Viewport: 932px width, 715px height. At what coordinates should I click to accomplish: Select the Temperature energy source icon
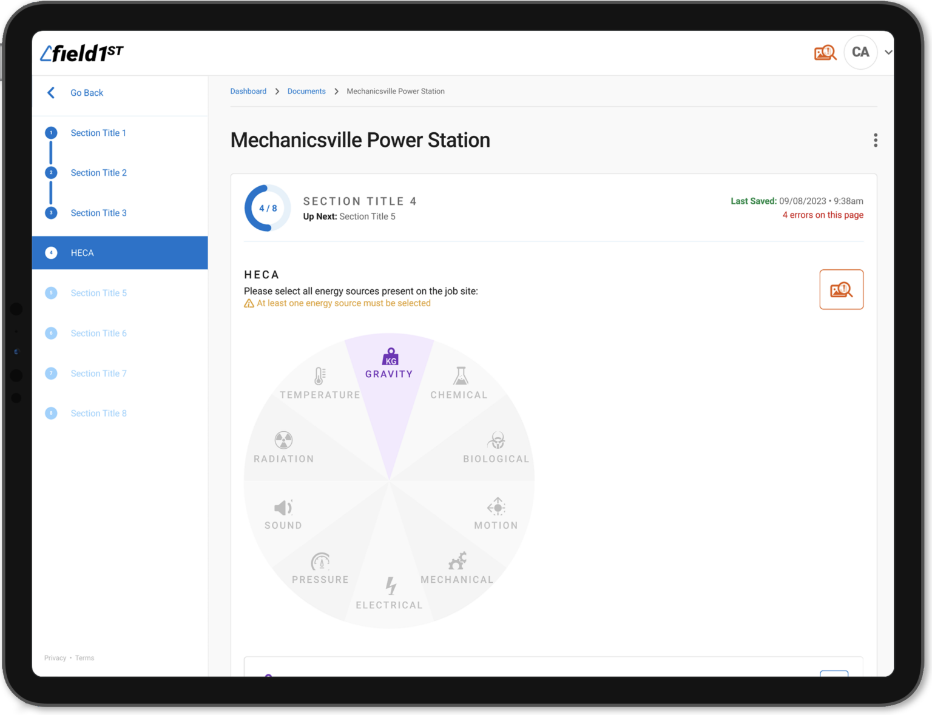pyautogui.click(x=320, y=376)
